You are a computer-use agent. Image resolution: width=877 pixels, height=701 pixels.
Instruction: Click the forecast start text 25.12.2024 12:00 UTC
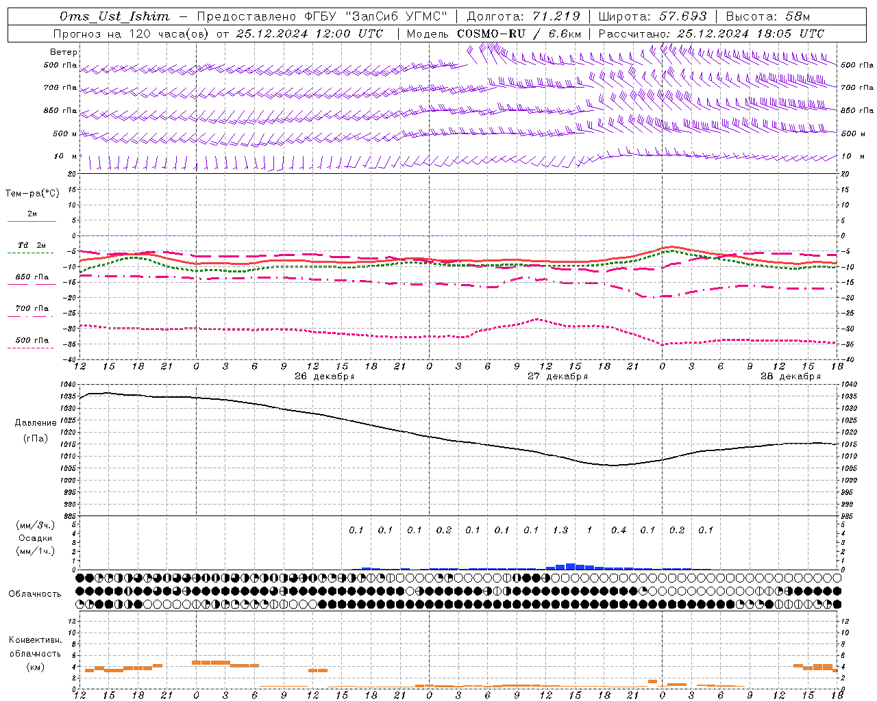[x=310, y=34]
